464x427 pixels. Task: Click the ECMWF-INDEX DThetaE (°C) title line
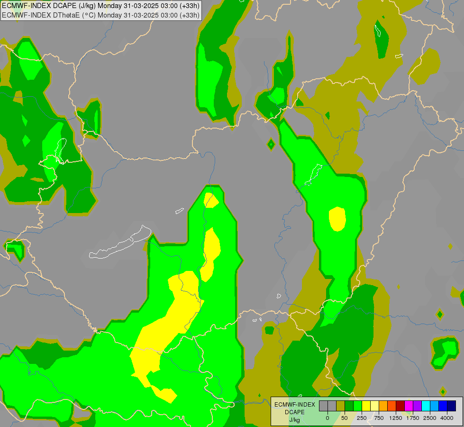click(x=100, y=15)
